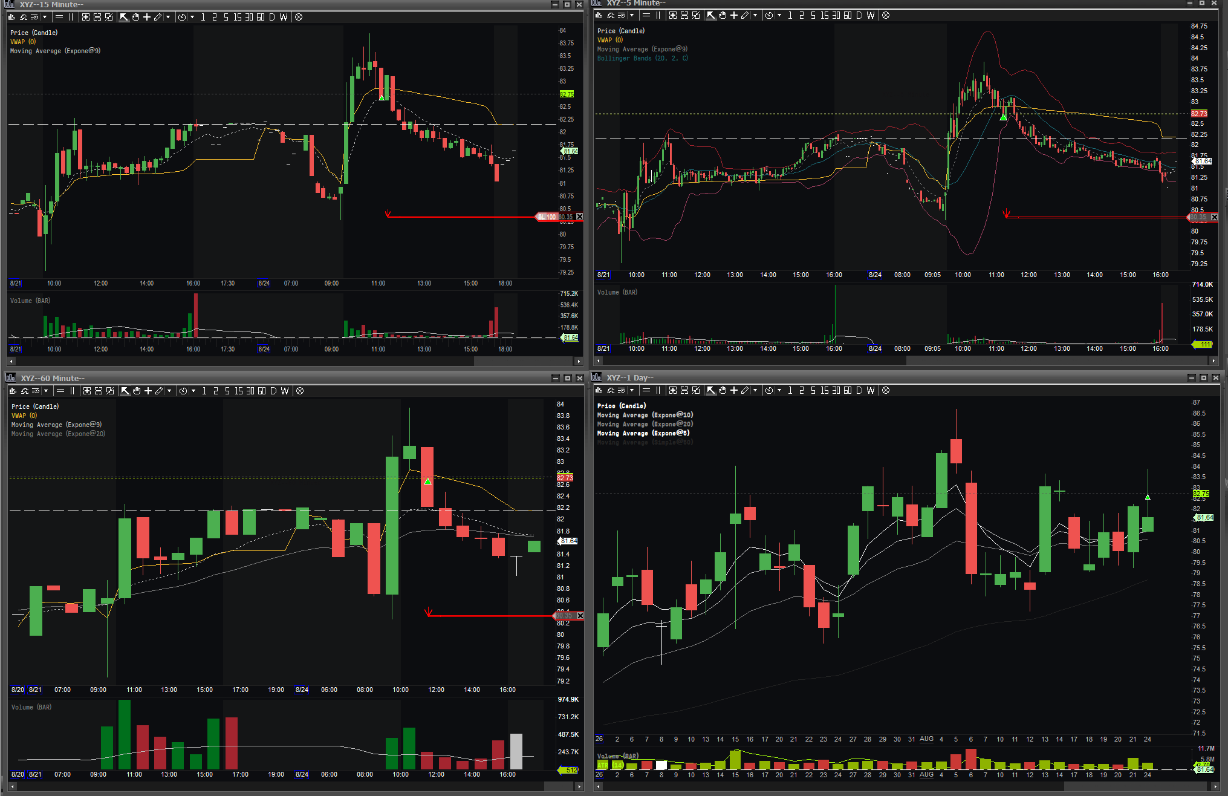1228x796 pixels.
Task: Set 15 Minute chart to Daily interval
Action: click(272, 17)
